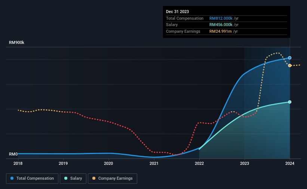Select the 2024 x-axis label
307x189 pixels.
point(289,163)
